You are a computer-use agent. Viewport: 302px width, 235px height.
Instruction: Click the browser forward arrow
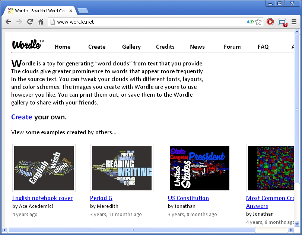point(19,22)
